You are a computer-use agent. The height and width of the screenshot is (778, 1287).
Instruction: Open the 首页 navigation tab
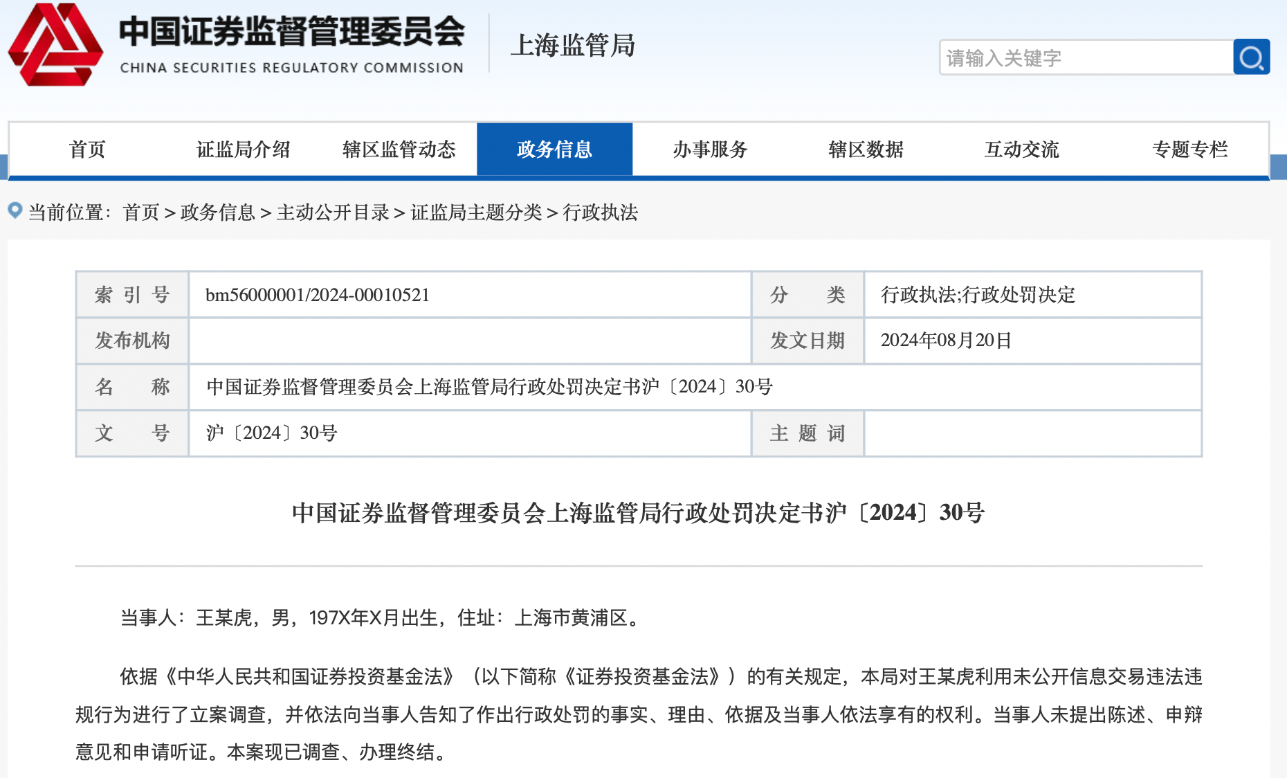tap(87, 150)
